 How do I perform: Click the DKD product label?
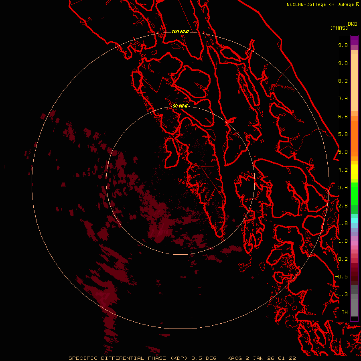click(353, 24)
